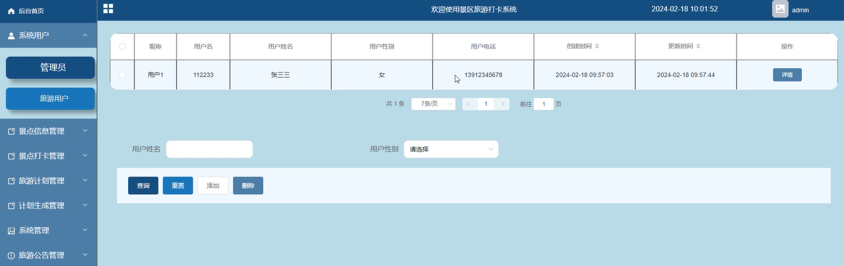Click the 2024-02-18 09:57:03 creation time cell
This screenshot has height=266, width=844.
pyautogui.click(x=585, y=74)
